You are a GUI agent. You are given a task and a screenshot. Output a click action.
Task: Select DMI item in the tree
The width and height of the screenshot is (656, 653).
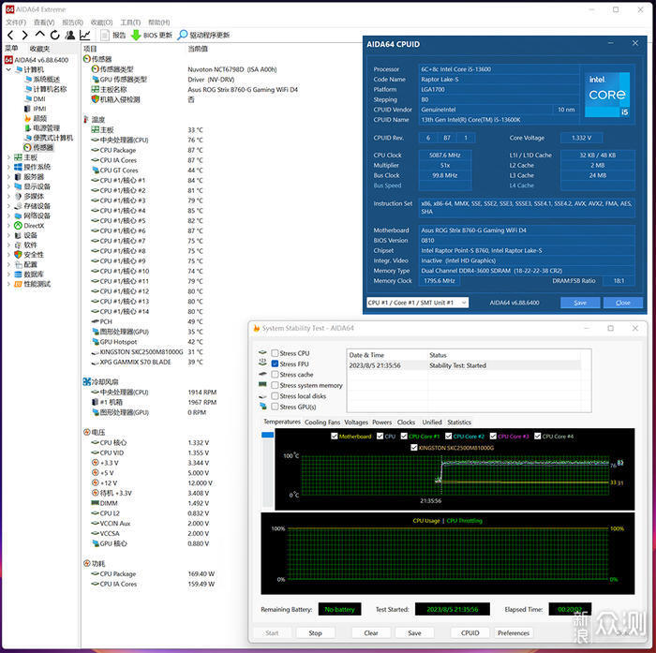pos(36,98)
